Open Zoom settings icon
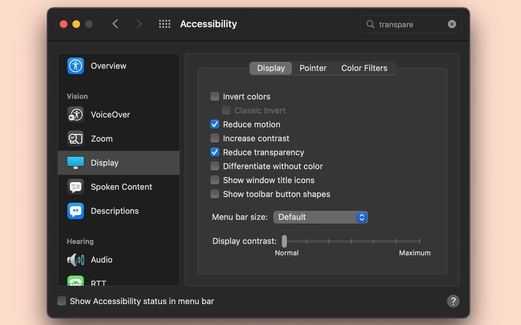 (76, 139)
